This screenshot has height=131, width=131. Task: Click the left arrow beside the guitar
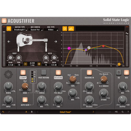point(9,42)
